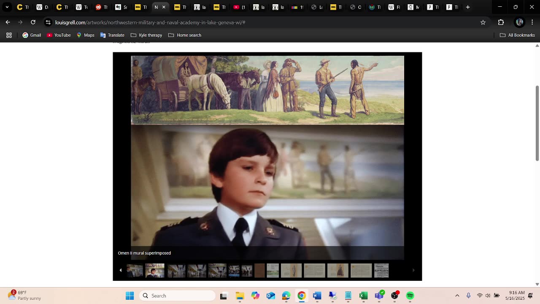This screenshot has height=304, width=540.
Task: Open the Chrome profile avatar
Action: [x=519, y=22]
